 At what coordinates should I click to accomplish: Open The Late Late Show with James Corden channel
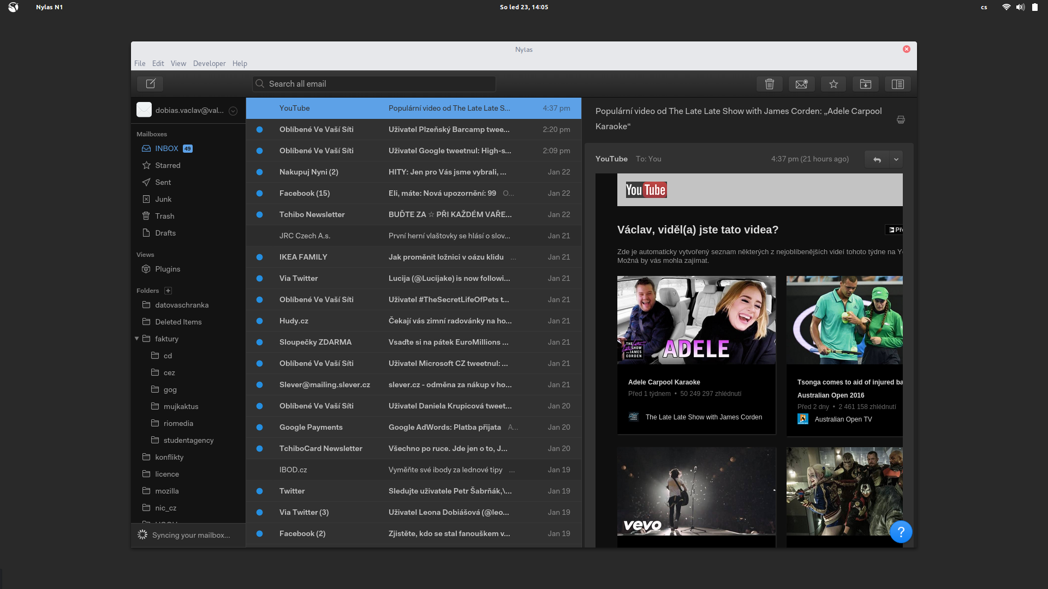pos(704,417)
